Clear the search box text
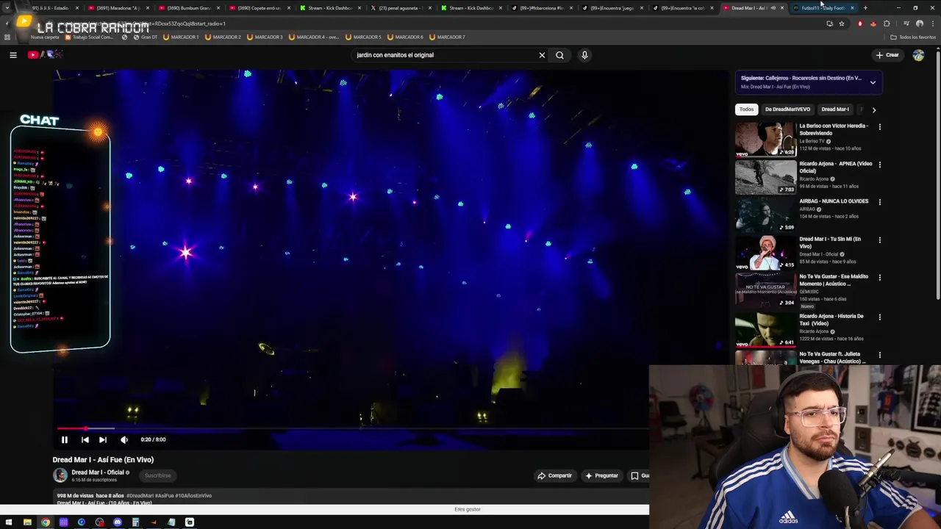Viewport: 941px width, 529px height. point(542,55)
